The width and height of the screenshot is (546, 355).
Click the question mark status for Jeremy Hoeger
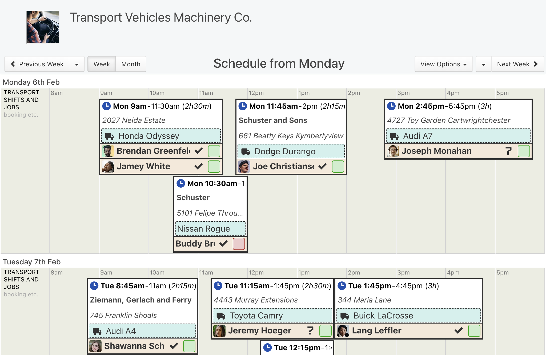(310, 330)
